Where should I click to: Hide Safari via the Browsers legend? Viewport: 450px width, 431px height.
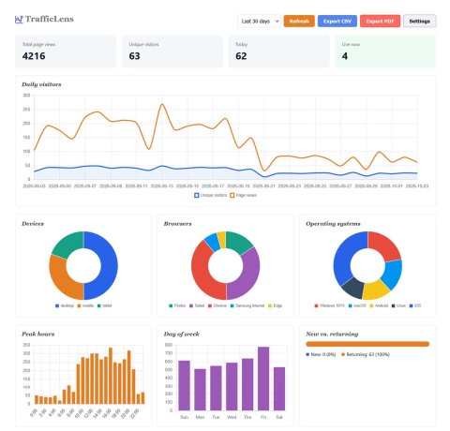197,305
